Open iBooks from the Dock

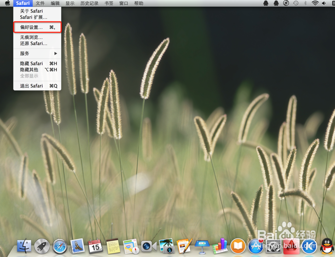coord(238,246)
